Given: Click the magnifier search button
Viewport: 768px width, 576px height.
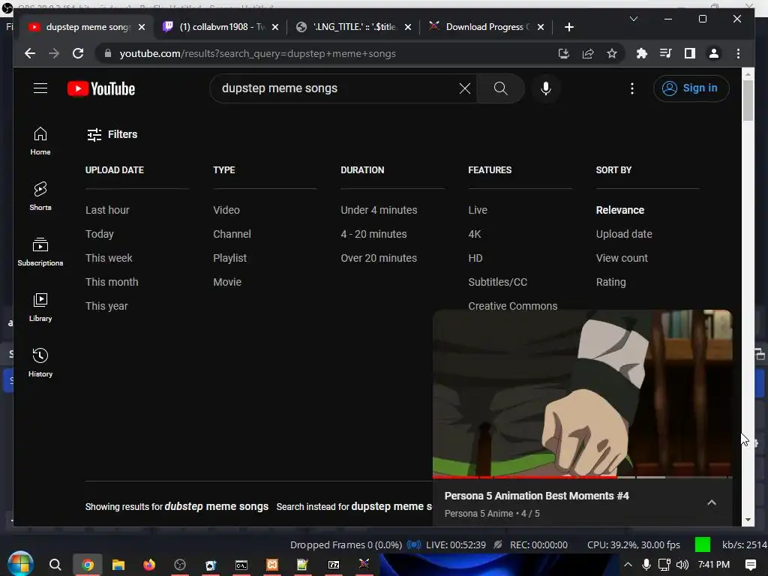Looking at the screenshot, I should pyautogui.click(x=500, y=88).
